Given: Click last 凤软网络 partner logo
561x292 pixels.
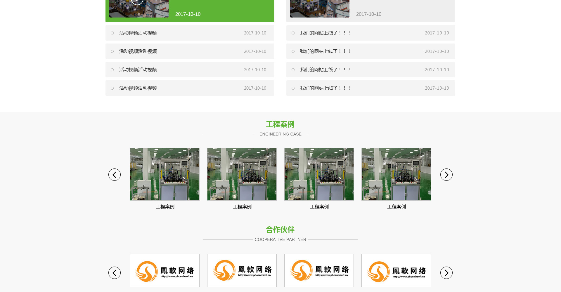Looking at the screenshot, I should pyautogui.click(x=396, y=271).
